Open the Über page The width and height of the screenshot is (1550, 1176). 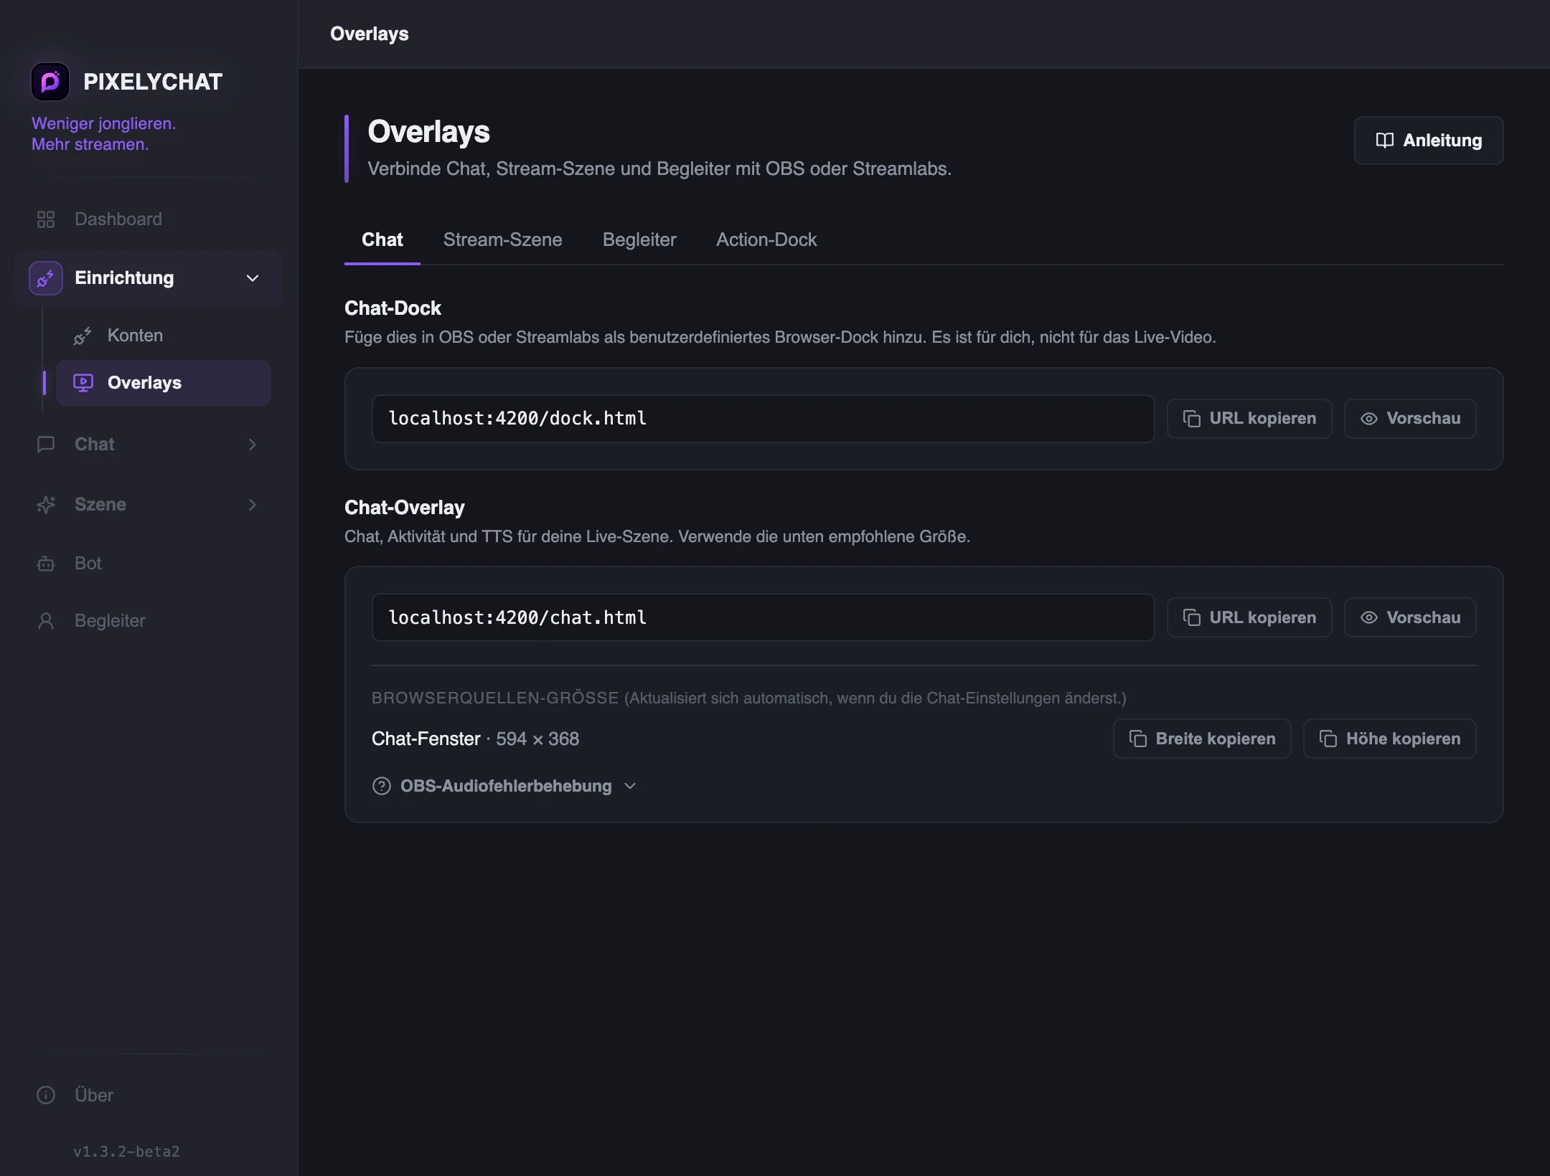[x=149, y=1096]
